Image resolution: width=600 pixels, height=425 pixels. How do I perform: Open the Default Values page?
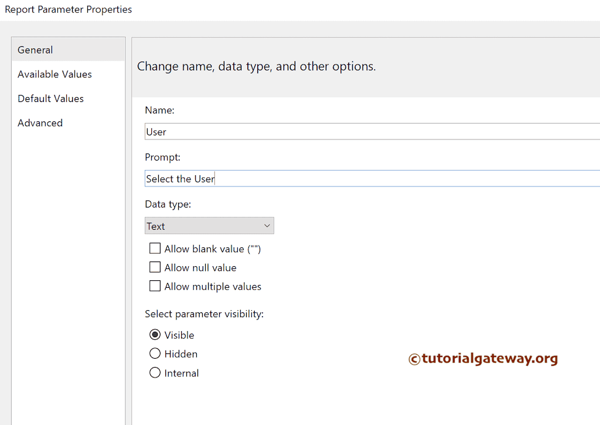pyautogui.click(x=50, y=98)
